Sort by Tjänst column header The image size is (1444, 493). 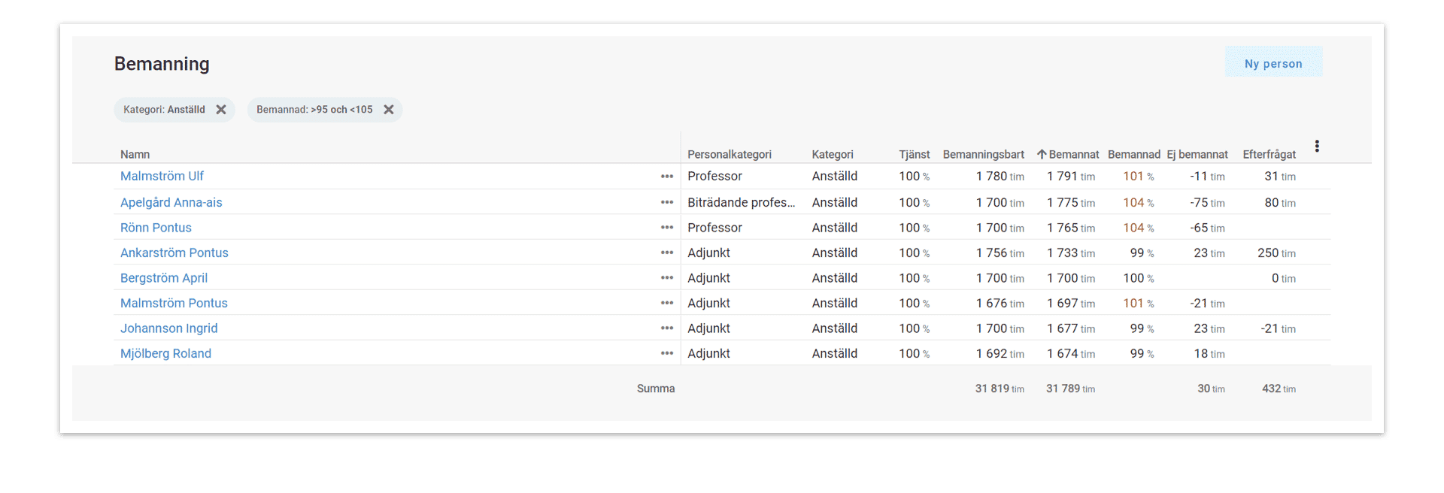914,155
